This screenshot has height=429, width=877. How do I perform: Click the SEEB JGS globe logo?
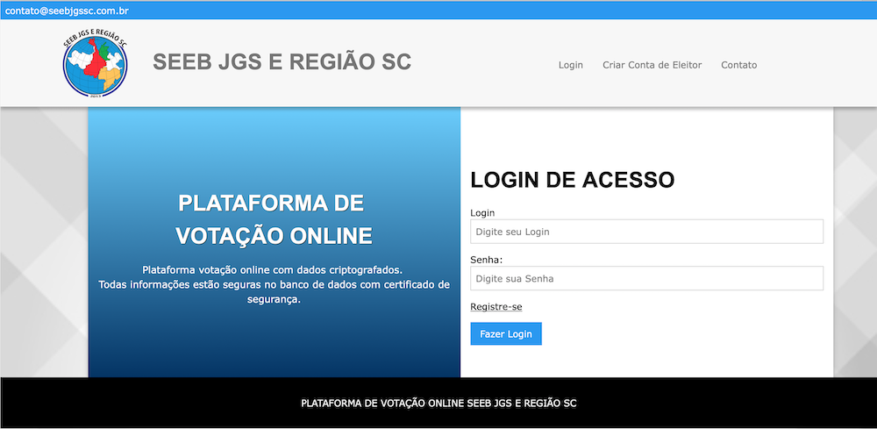point(95,64)
